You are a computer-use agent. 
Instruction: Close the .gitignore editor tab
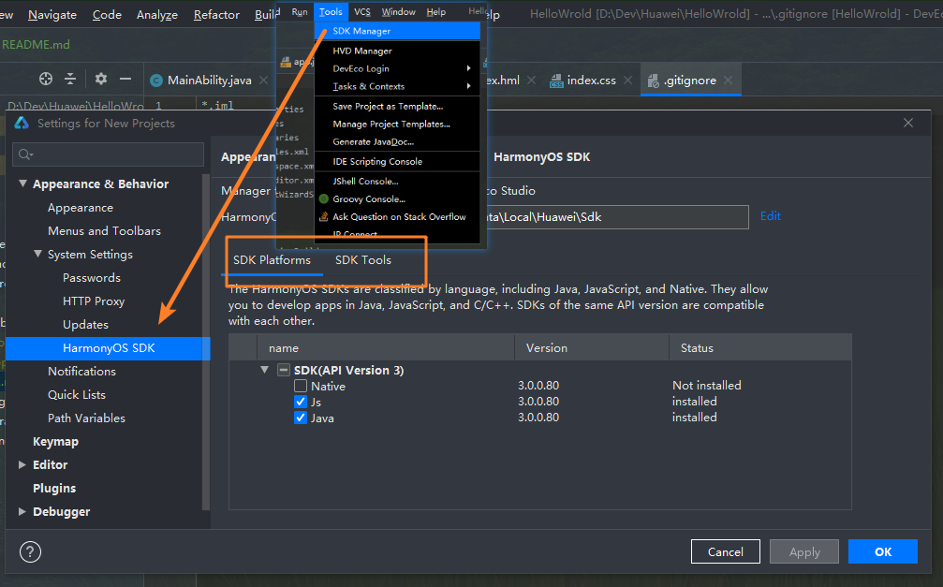point(729,80)
